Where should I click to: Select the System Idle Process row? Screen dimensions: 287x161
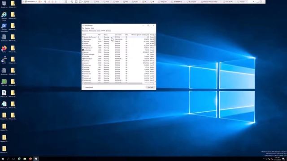pyautogui.click(x=118, y=37)
